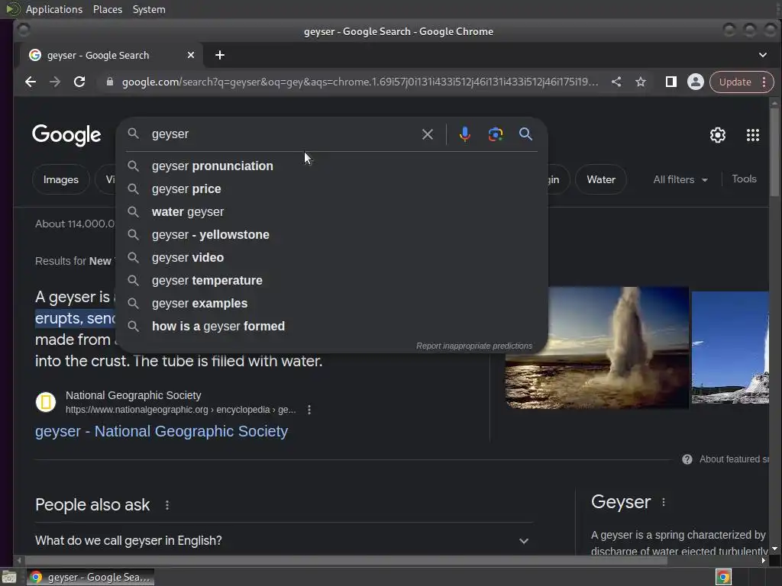Click the lock icon in address bar
This screenshot has width=782, height=586.
110,82
